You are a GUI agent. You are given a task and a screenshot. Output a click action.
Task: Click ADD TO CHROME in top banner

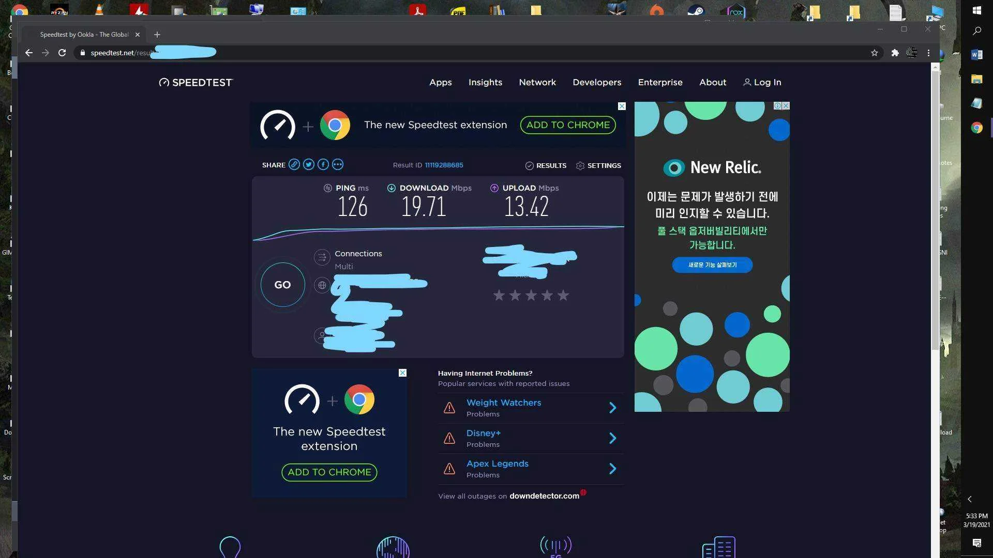pyautogui.click(x=568, y=125)
